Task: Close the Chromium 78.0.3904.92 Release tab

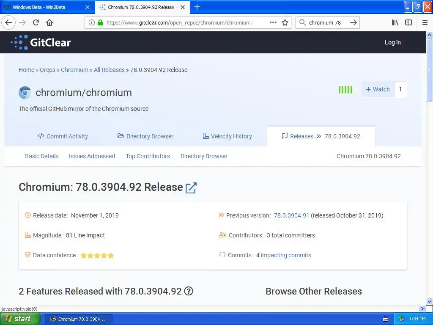Action: tap(183, 7)
